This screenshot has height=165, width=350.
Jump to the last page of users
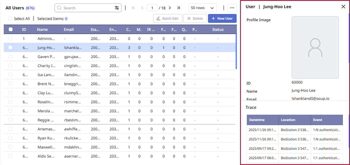click(x=178, y=8)
